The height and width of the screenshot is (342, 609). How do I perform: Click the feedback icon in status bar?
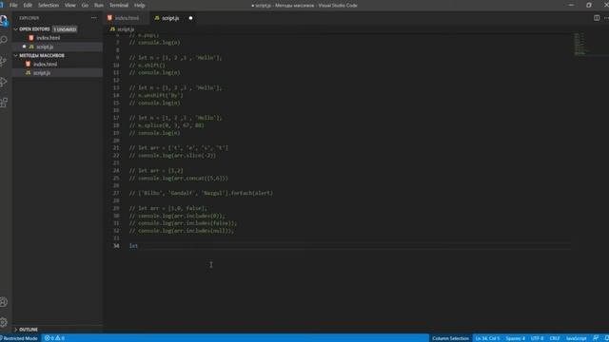point(596,338)
